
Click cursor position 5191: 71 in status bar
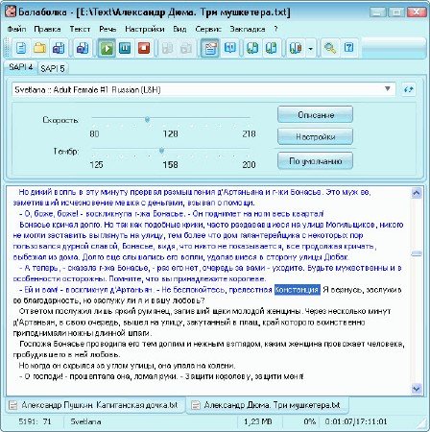pyautogui.click(x=35, y=421)
